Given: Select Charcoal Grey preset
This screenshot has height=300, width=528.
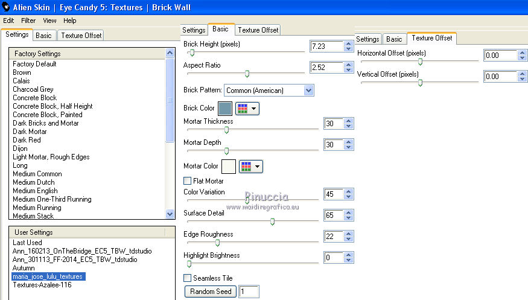Looking at the screenshot, I should click(x=33, y=89).
